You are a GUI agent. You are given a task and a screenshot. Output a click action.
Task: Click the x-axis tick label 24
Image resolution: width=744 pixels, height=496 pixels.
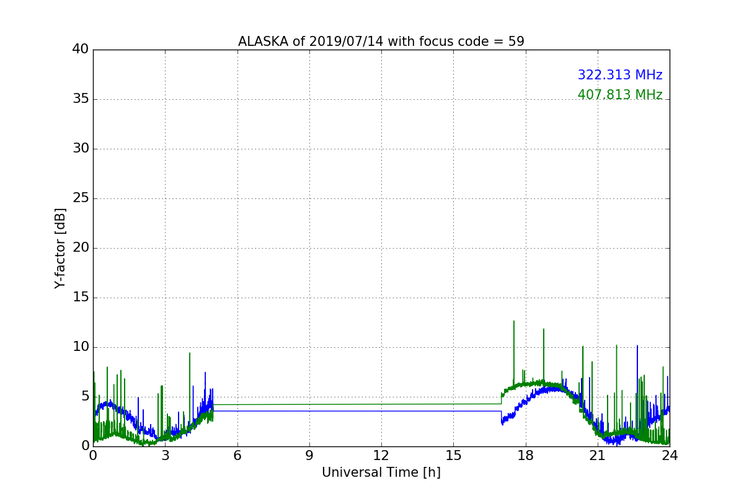(x=670, y=456)
